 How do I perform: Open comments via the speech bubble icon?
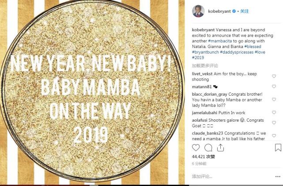click(208, 148)
